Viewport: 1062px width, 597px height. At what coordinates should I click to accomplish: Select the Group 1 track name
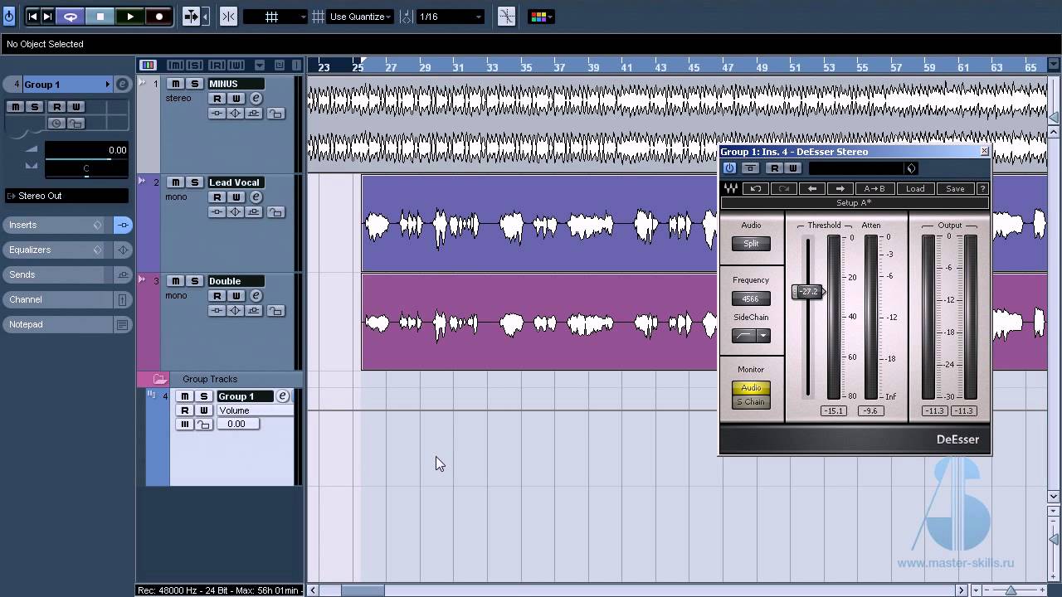pos(246,396)
